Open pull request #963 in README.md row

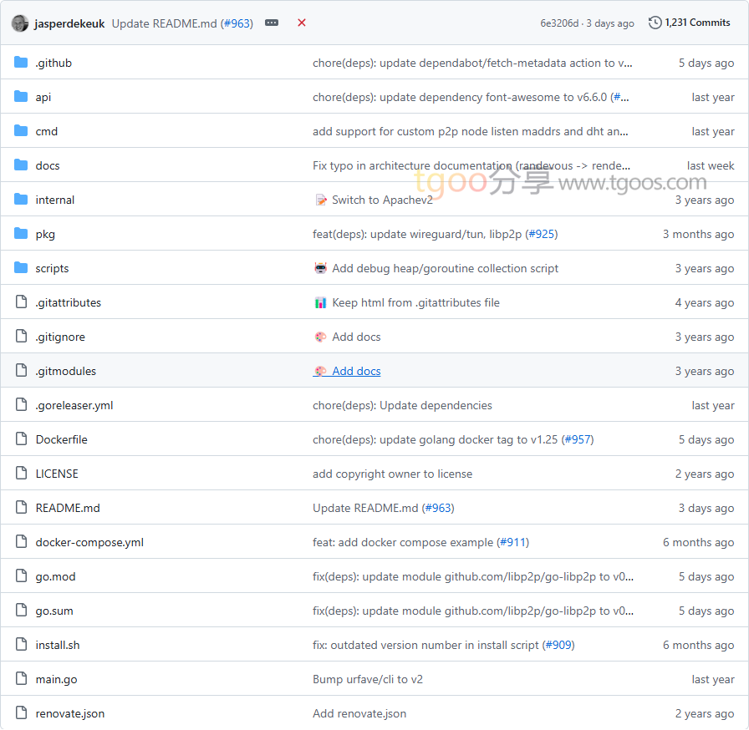(438, 508)
